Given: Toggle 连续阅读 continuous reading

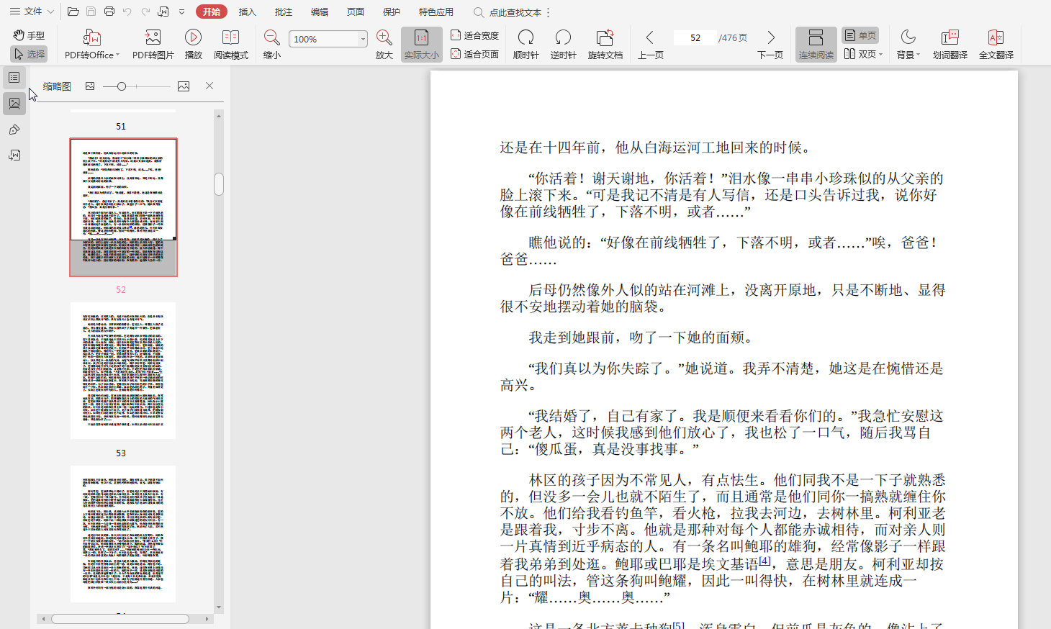Looking at the screenshot, I should (816, 45).
